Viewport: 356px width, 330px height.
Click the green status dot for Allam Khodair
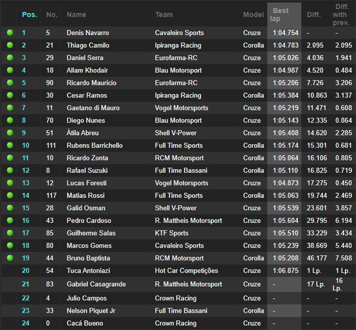coord(10,70)
